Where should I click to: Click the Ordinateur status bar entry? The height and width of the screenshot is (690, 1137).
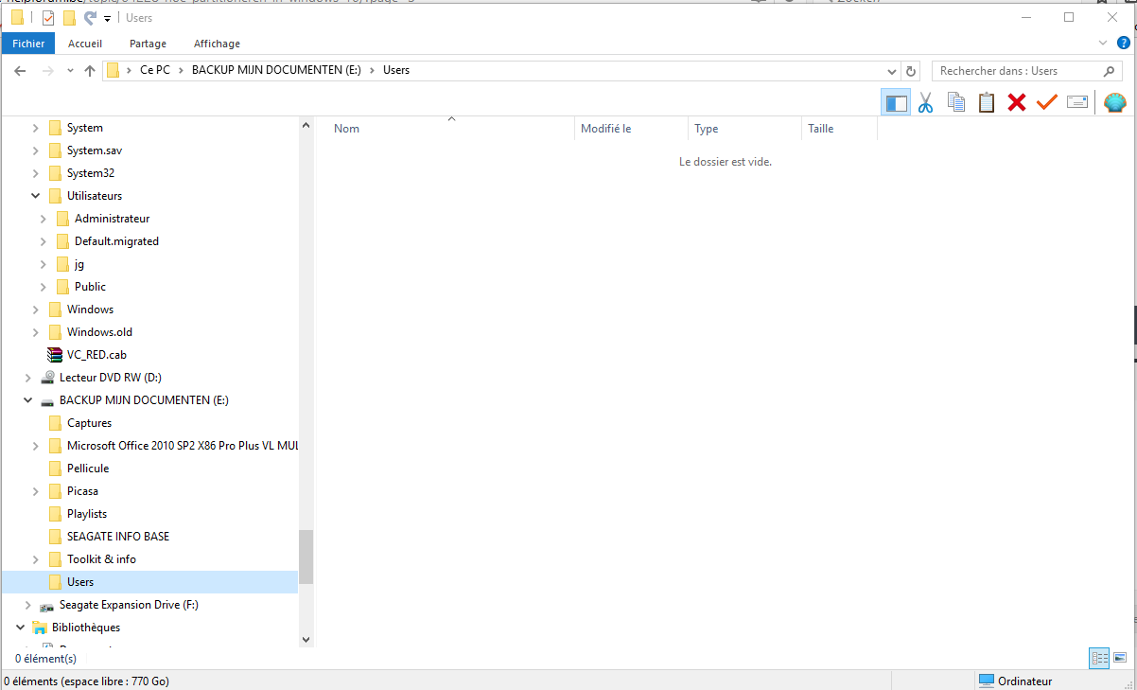1015,681
